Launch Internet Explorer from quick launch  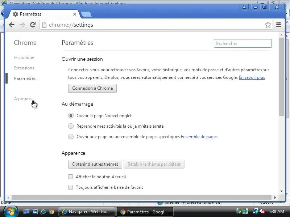pos(43,212)
